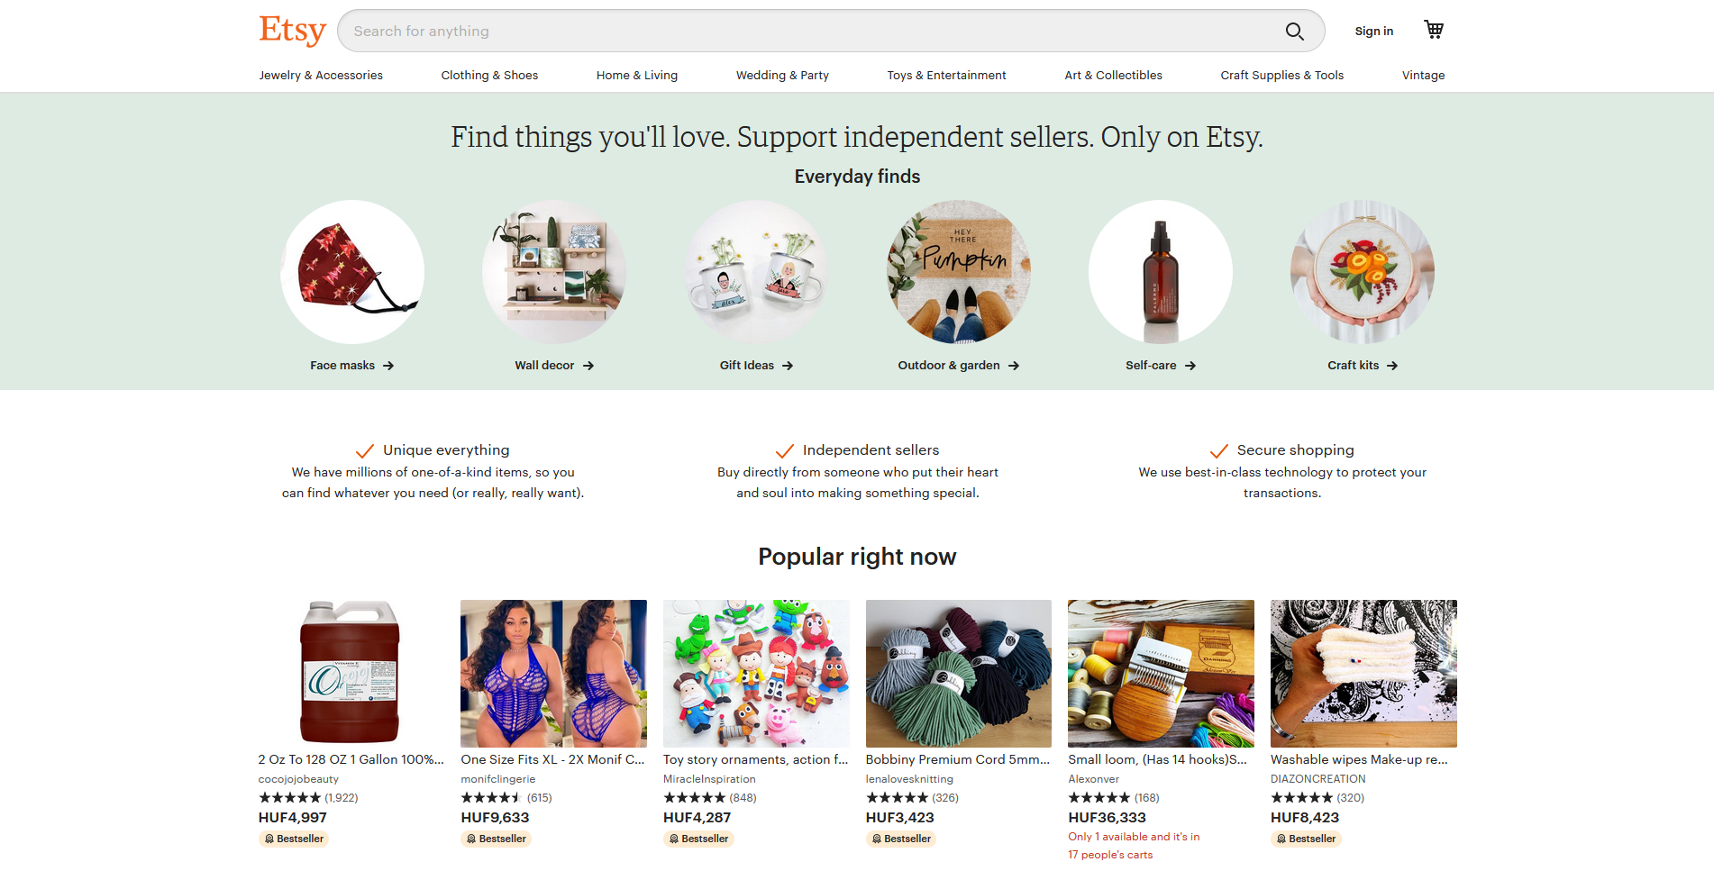Click the search input field

point(811,30)
